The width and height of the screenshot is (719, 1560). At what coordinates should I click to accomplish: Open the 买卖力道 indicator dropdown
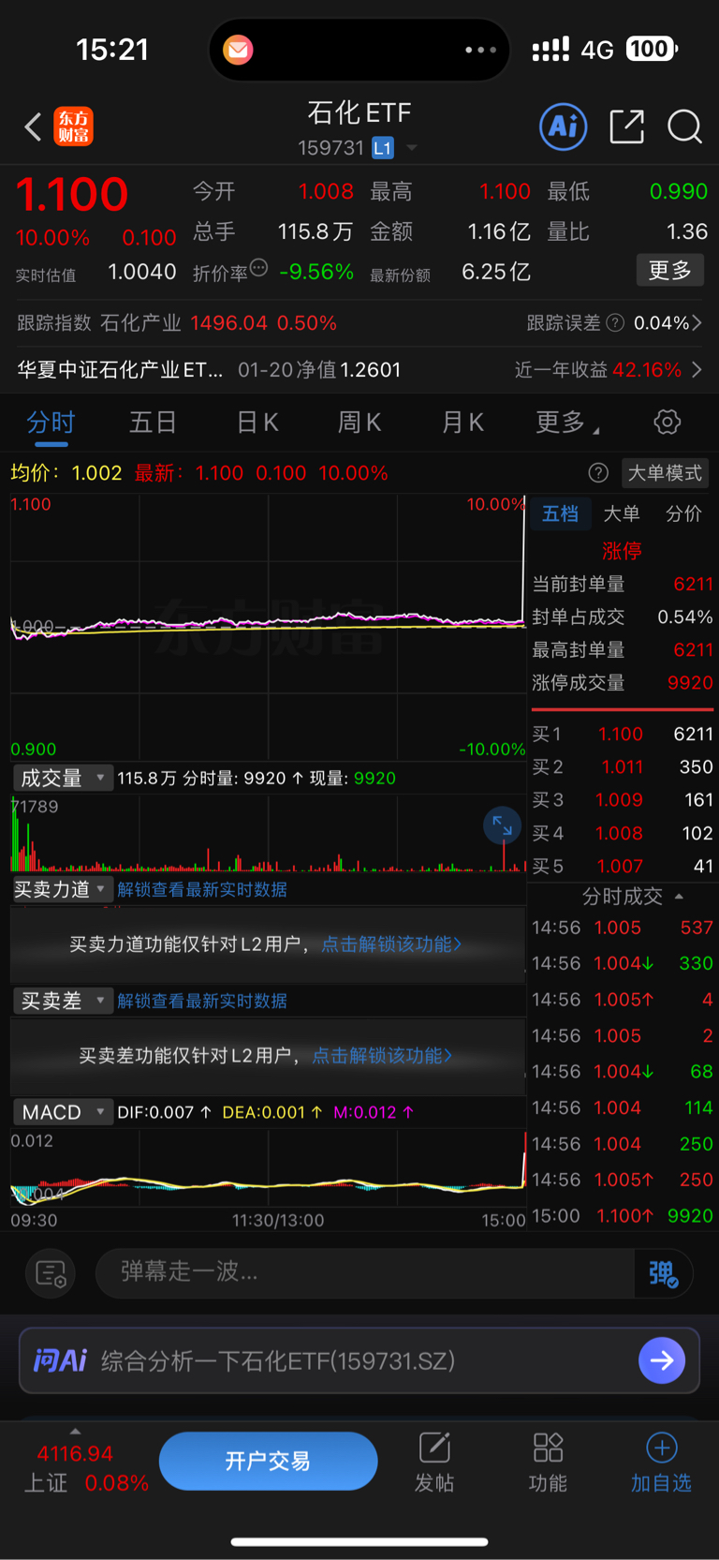(x=63, y=889)
